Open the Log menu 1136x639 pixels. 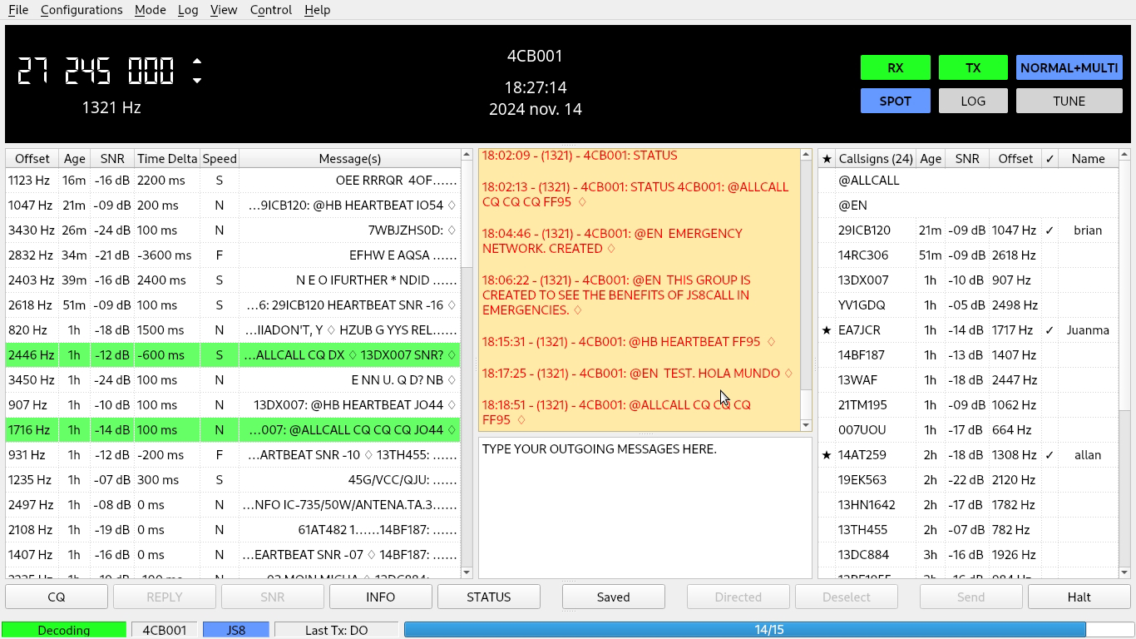(x=188, y=10)
